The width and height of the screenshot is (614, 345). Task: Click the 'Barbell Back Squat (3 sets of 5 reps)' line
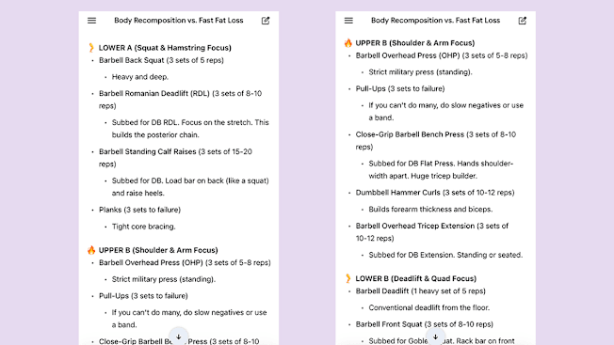coord(161,60)
